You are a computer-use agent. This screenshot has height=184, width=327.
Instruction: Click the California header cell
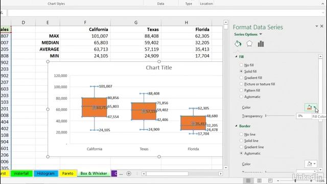(x=85, y=30)
